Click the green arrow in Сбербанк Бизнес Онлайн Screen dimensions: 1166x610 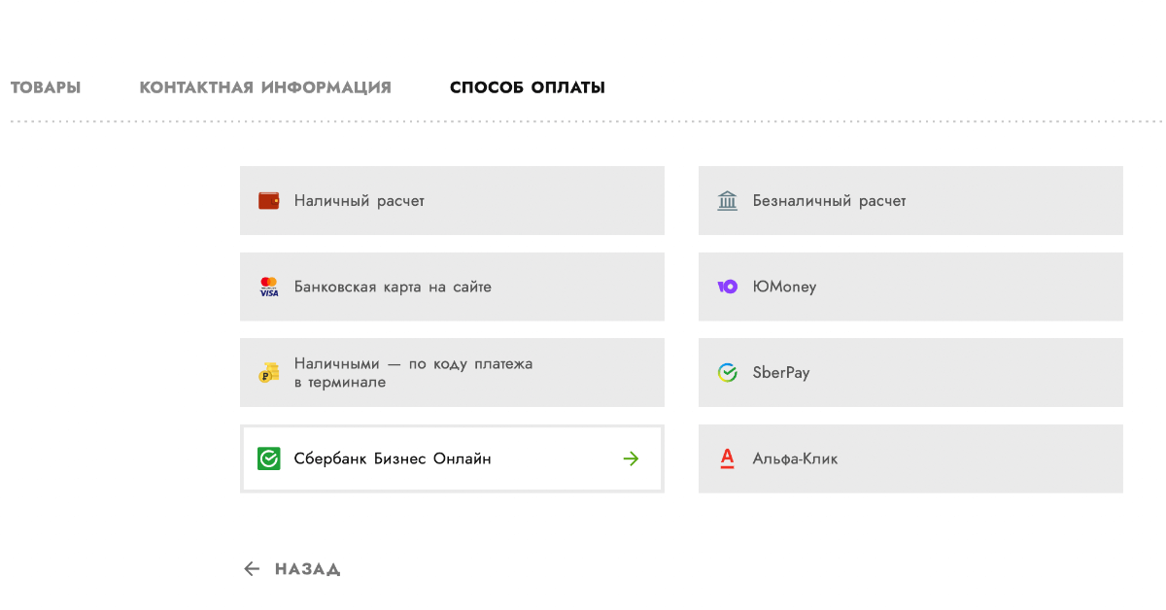click(x=632, y=458)
